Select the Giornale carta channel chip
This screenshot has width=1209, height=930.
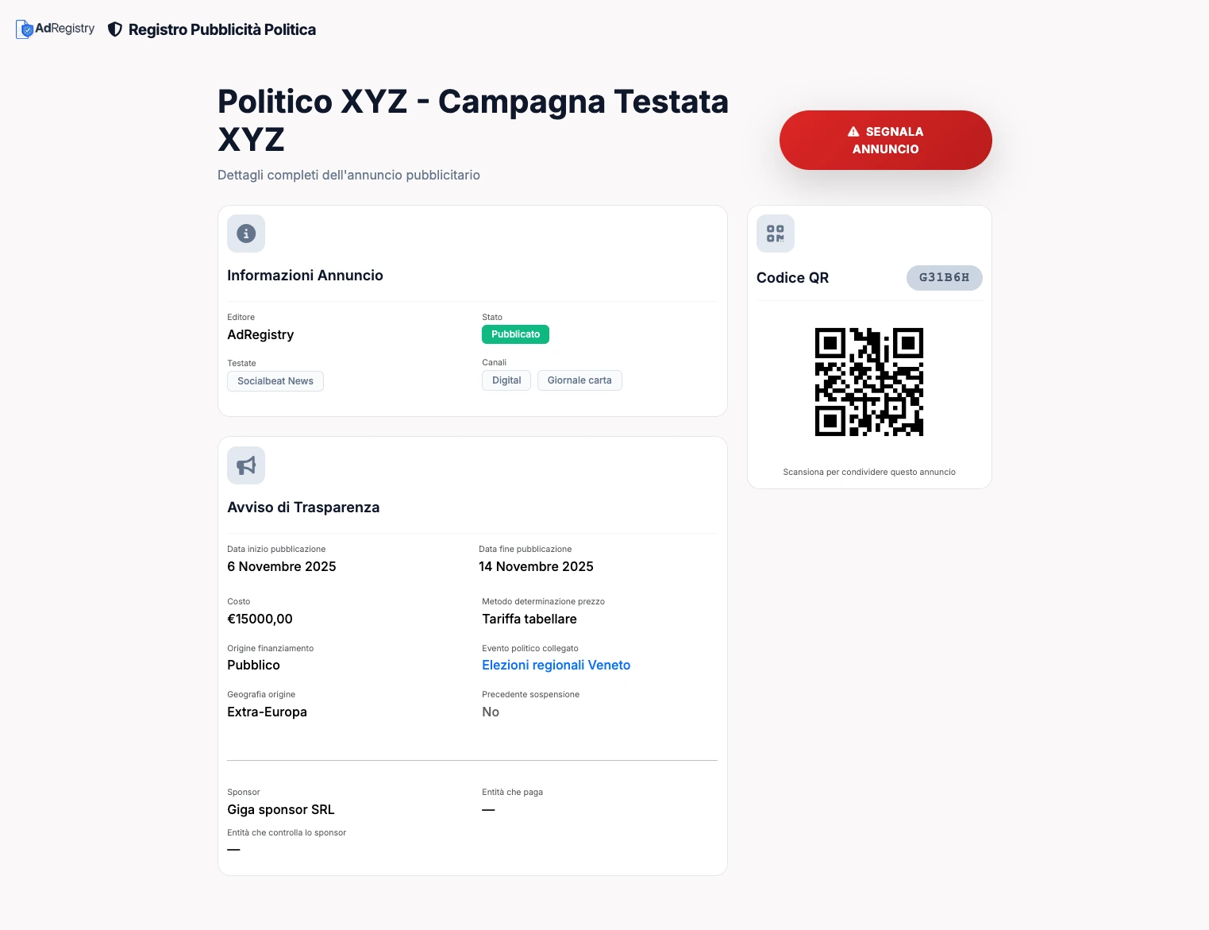point(579,380)
